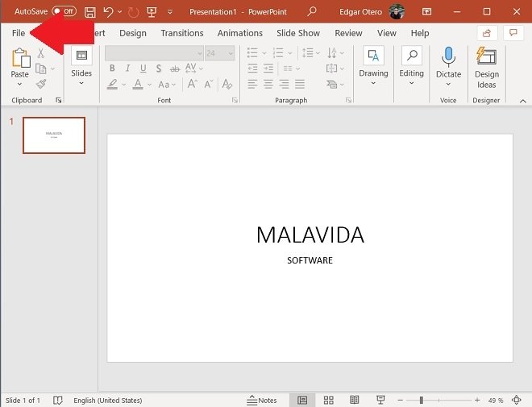The height and width of the screenshot is (407, 532).
Task: Switch to Transitions tab
Action: coord(182,33)
